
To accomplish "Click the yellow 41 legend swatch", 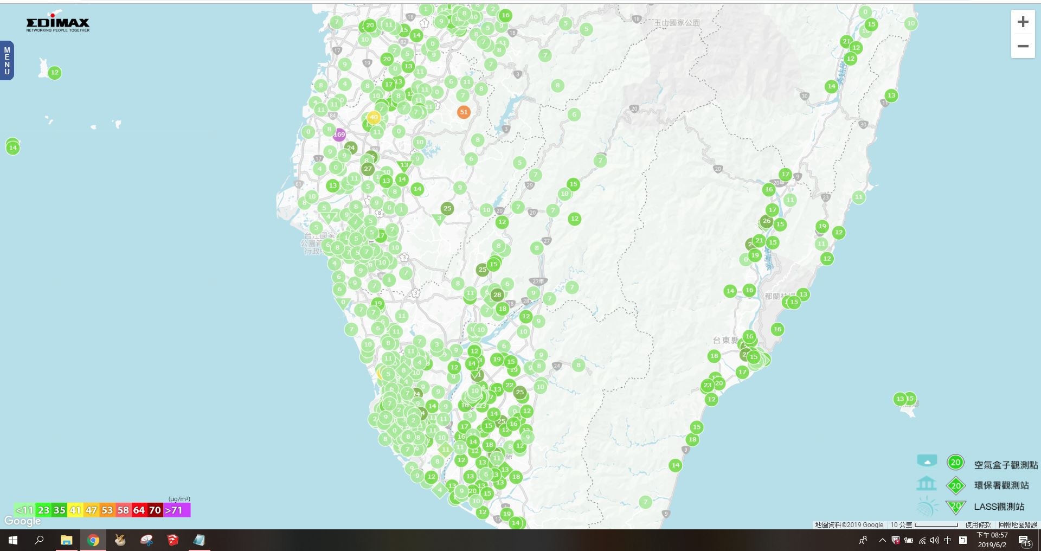I will (75, 510).
